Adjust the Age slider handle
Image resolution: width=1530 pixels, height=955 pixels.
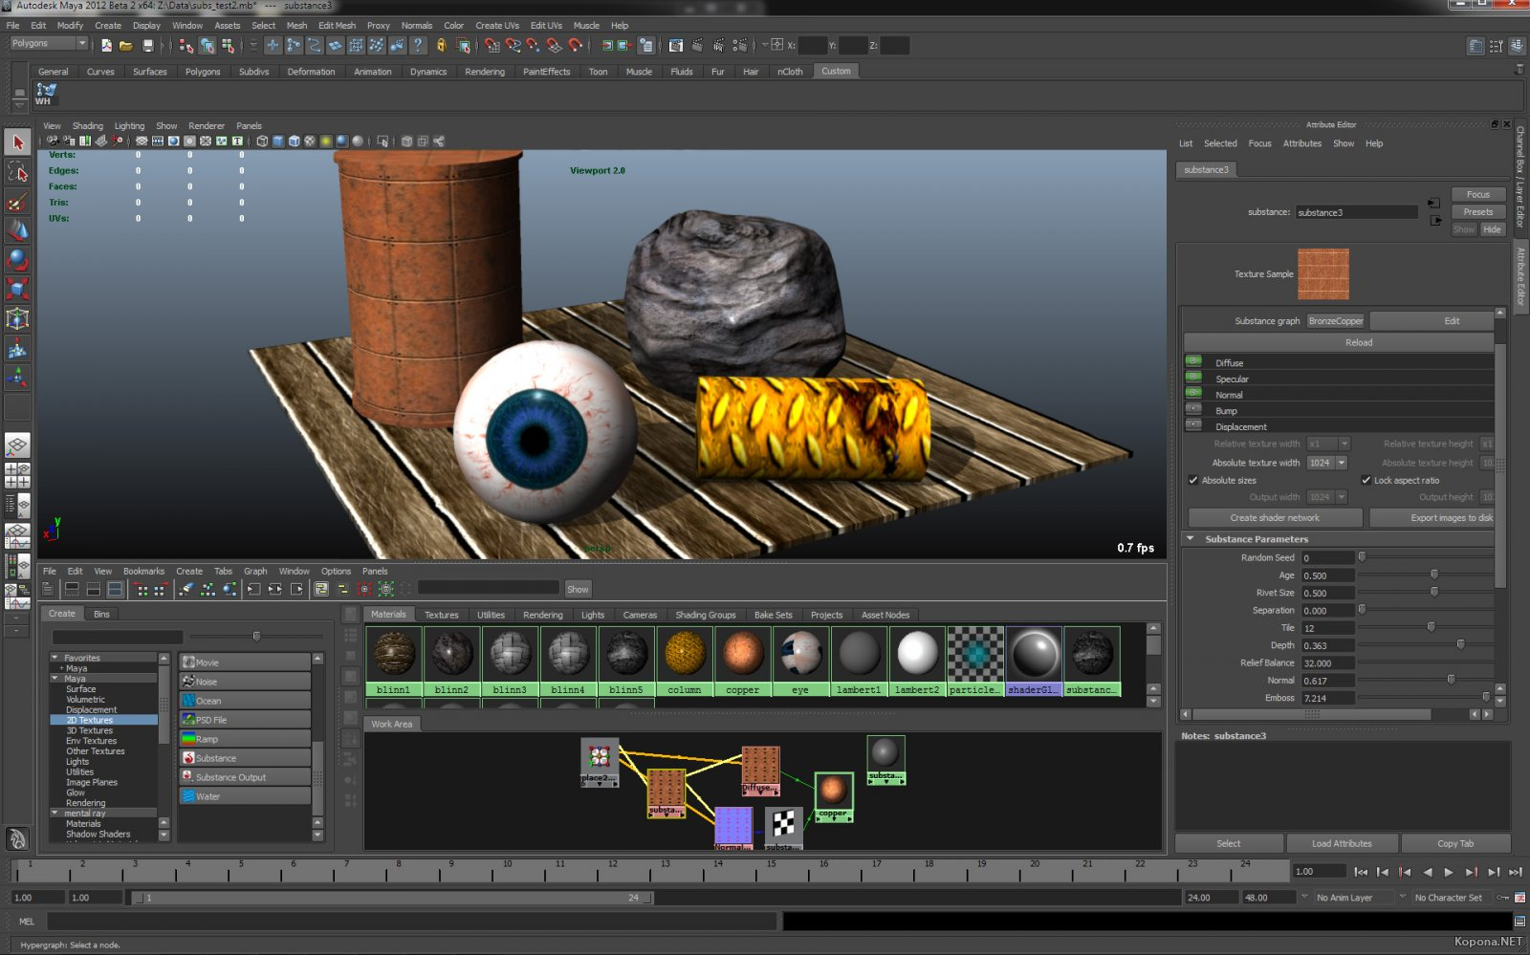coord(1433,575)
